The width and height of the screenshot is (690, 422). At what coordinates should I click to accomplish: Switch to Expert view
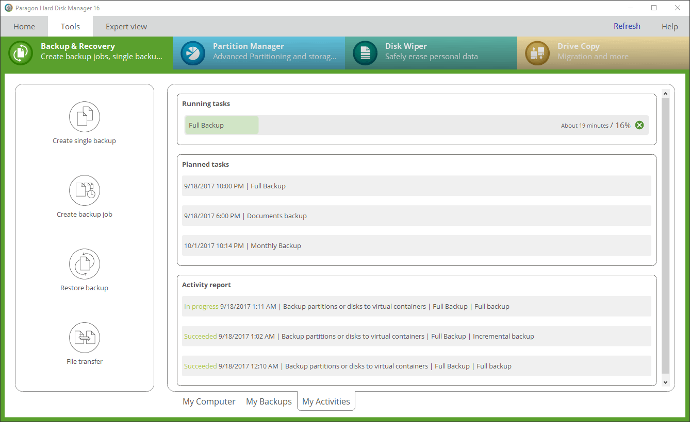(126, 26)
